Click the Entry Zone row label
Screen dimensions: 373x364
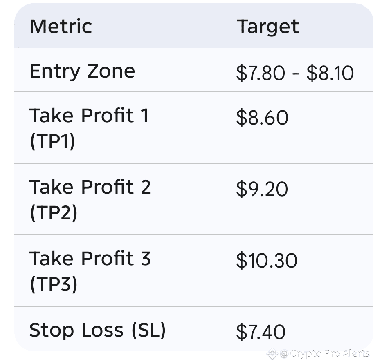point(82,71)
